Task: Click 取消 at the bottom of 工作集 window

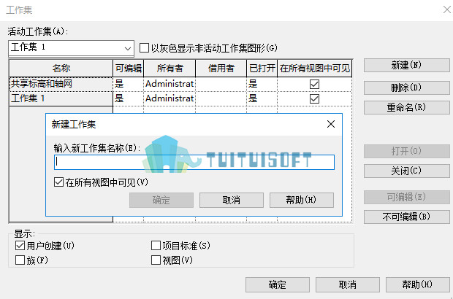Action: (348, 285)
